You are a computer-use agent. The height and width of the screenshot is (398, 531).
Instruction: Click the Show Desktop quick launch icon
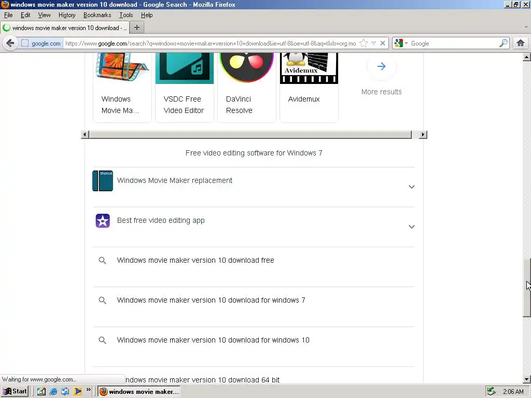[x=41, y=392]
